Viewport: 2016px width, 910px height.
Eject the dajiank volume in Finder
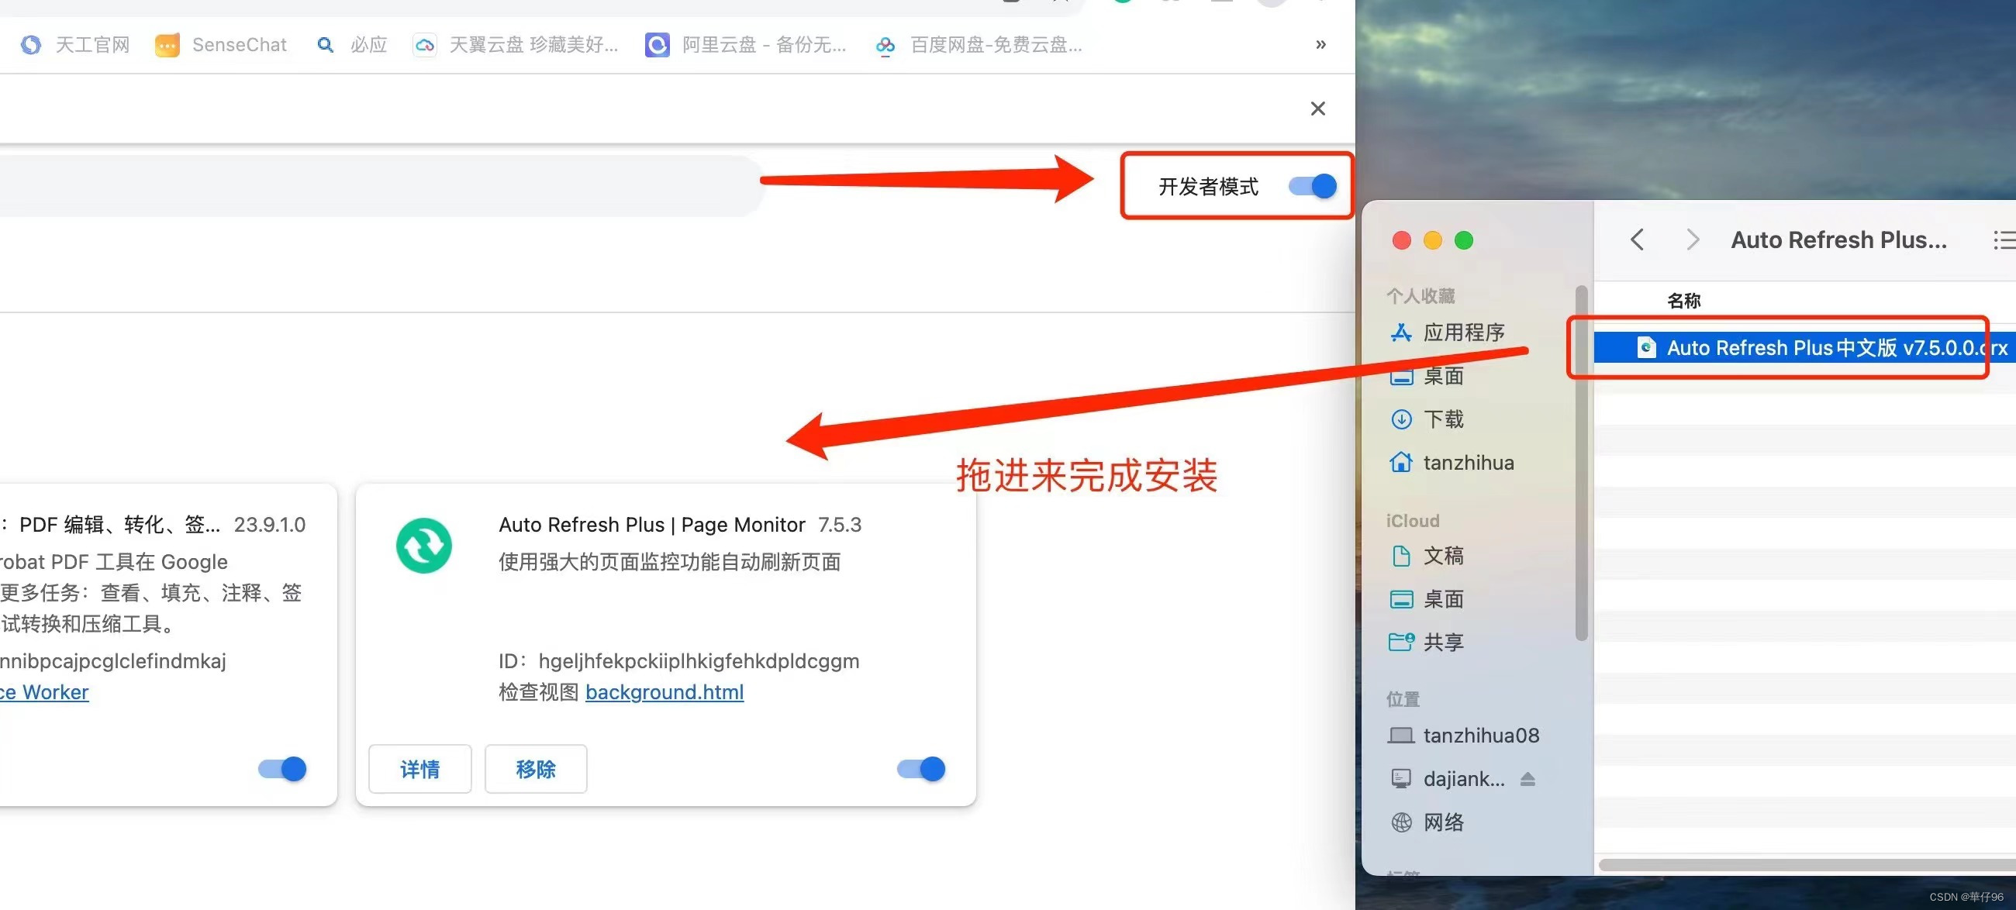coord(1527,778)
